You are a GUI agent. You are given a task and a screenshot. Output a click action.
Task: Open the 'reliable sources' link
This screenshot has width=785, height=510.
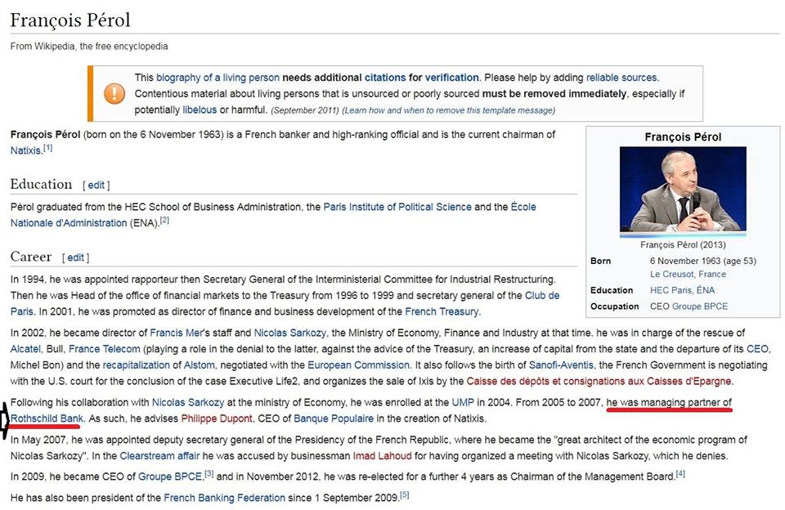(x=621, y=78)
